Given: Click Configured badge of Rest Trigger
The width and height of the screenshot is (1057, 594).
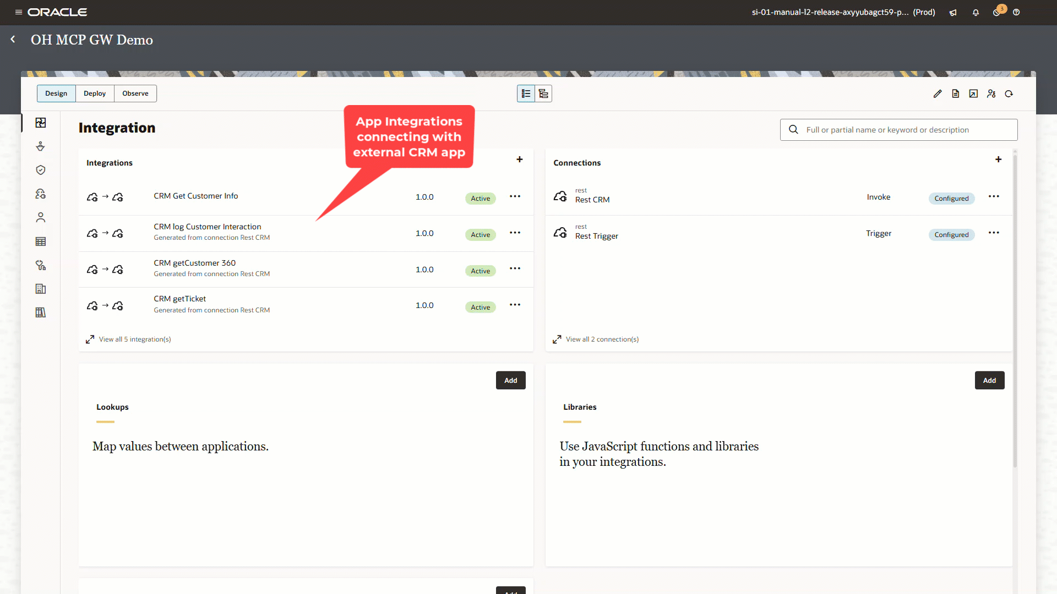Looking at the screenshot, I should (x=951, y=235).
